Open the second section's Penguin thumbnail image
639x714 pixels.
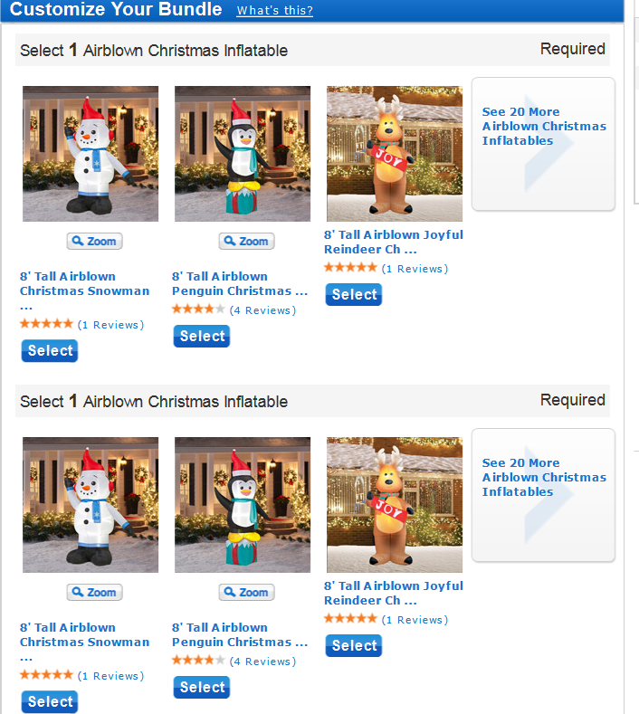tap(243, 505)
